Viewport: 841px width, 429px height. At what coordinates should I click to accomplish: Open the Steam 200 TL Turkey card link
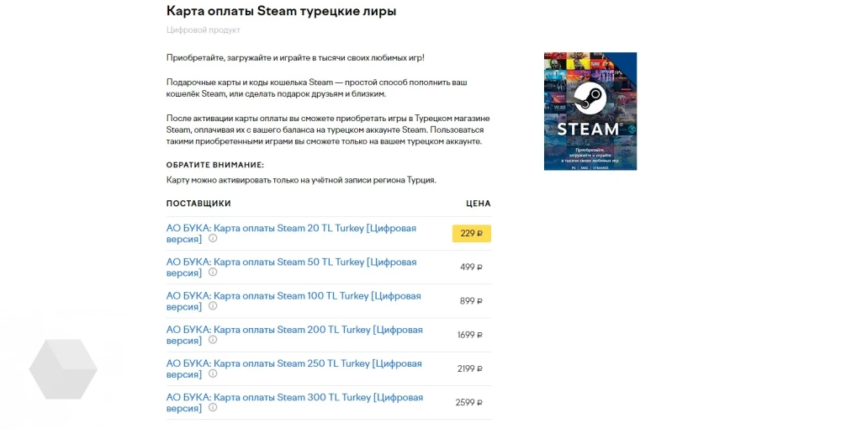(294, 330)
